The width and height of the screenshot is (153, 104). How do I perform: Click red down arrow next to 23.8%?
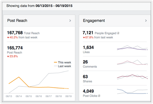click(8, 56)
